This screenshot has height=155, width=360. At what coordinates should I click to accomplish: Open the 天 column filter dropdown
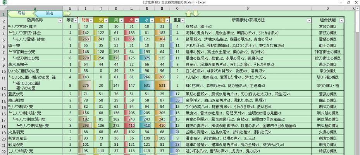[x=106, y=21]
